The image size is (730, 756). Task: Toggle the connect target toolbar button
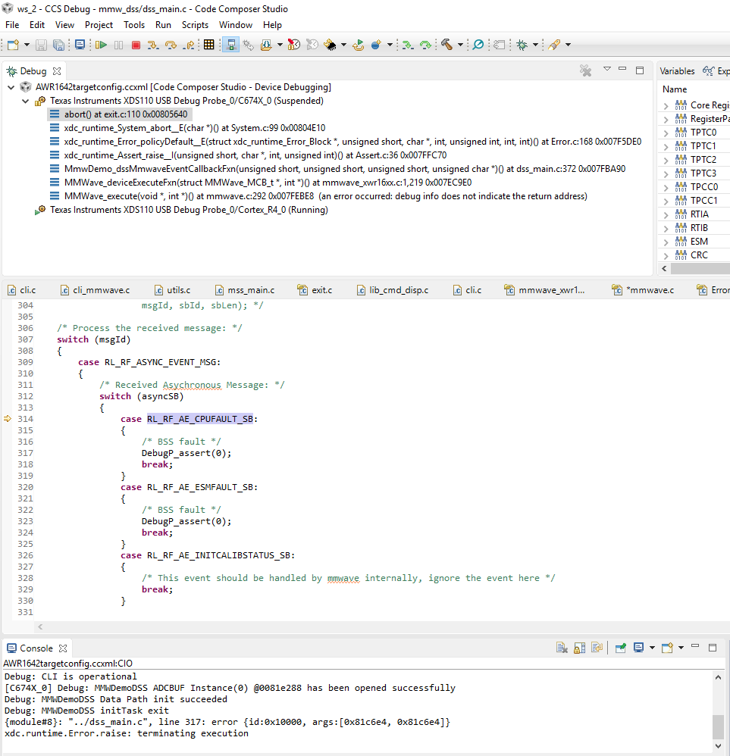tap(231, 45)
